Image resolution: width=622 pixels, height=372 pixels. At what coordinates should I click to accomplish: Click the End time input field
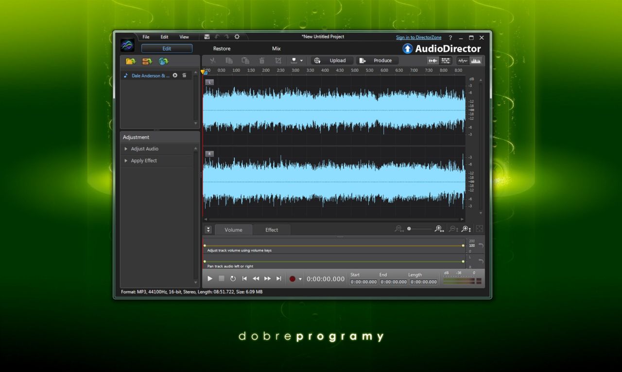(393, 282)
